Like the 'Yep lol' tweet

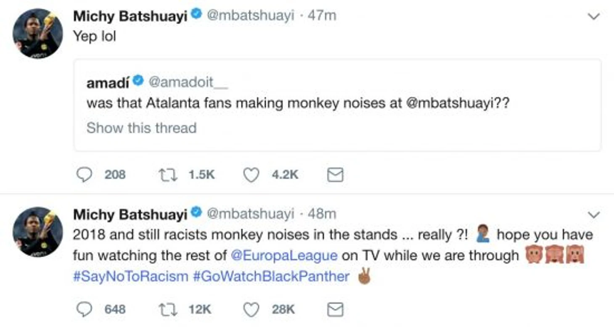pyautogui.click(x=251, y=175)
